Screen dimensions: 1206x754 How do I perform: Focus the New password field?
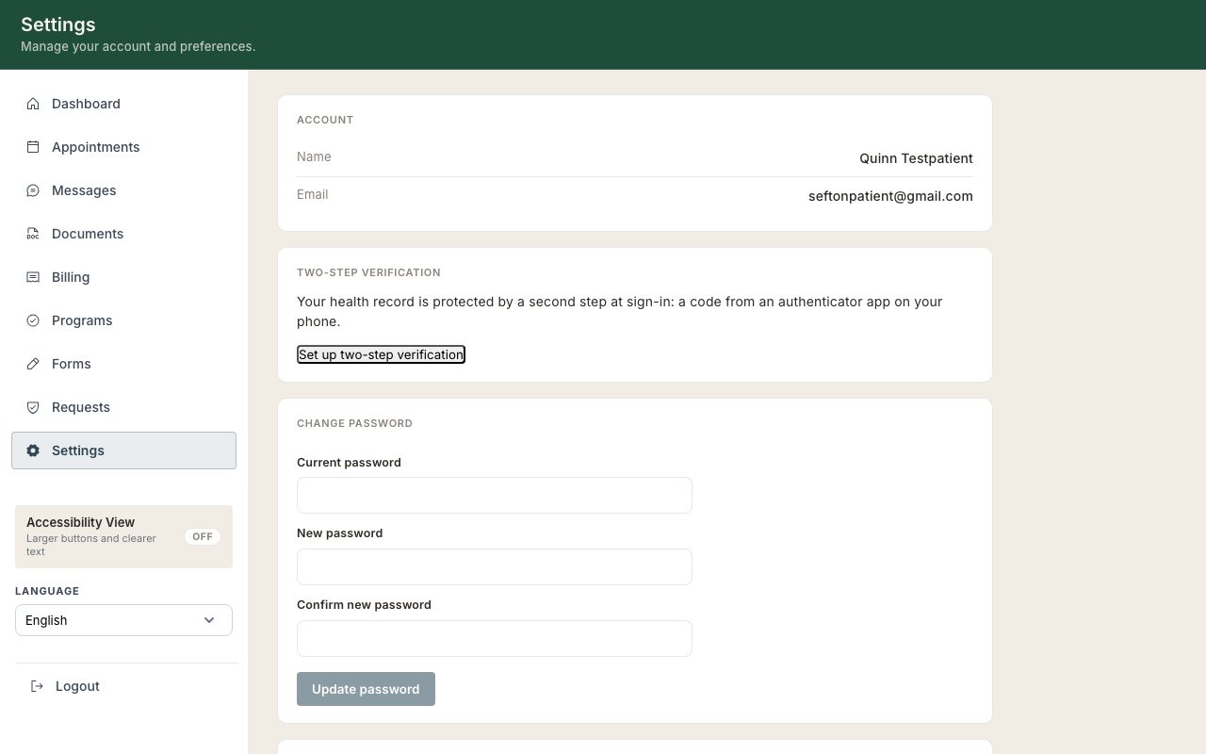coord(495,566)
